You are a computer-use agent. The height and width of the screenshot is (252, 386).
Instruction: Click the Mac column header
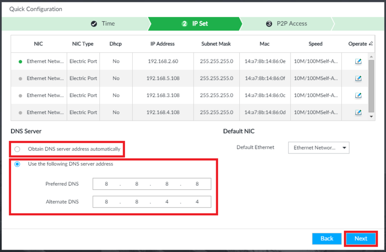tap(264, 44)
